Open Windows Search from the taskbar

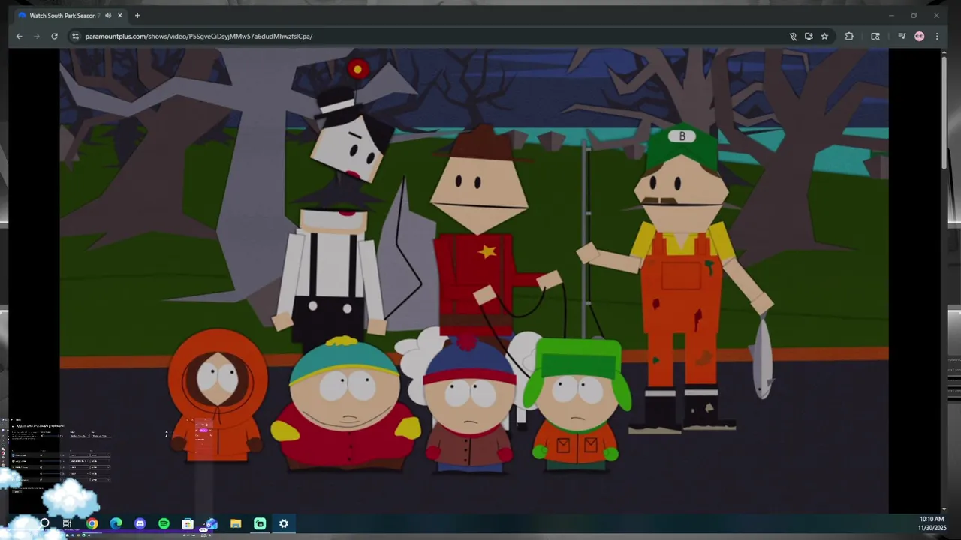[x=44, y=523]
